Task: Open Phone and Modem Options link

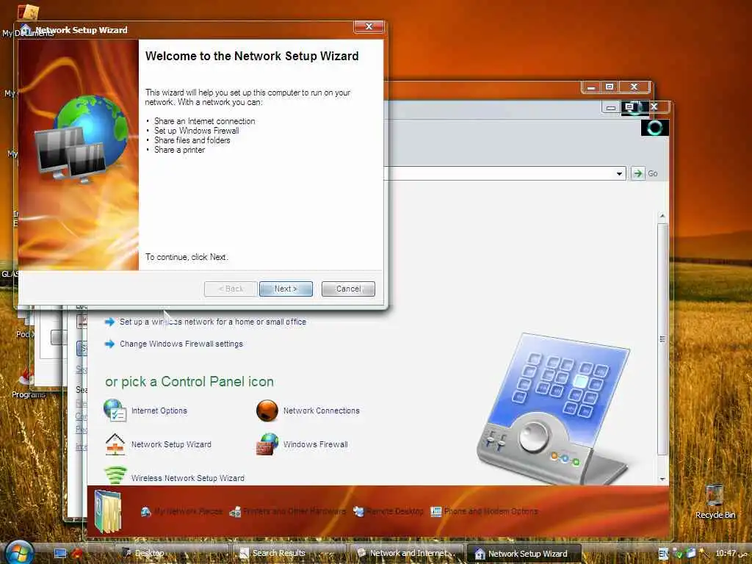Action: pyautogui.click(x=491, y=512)
